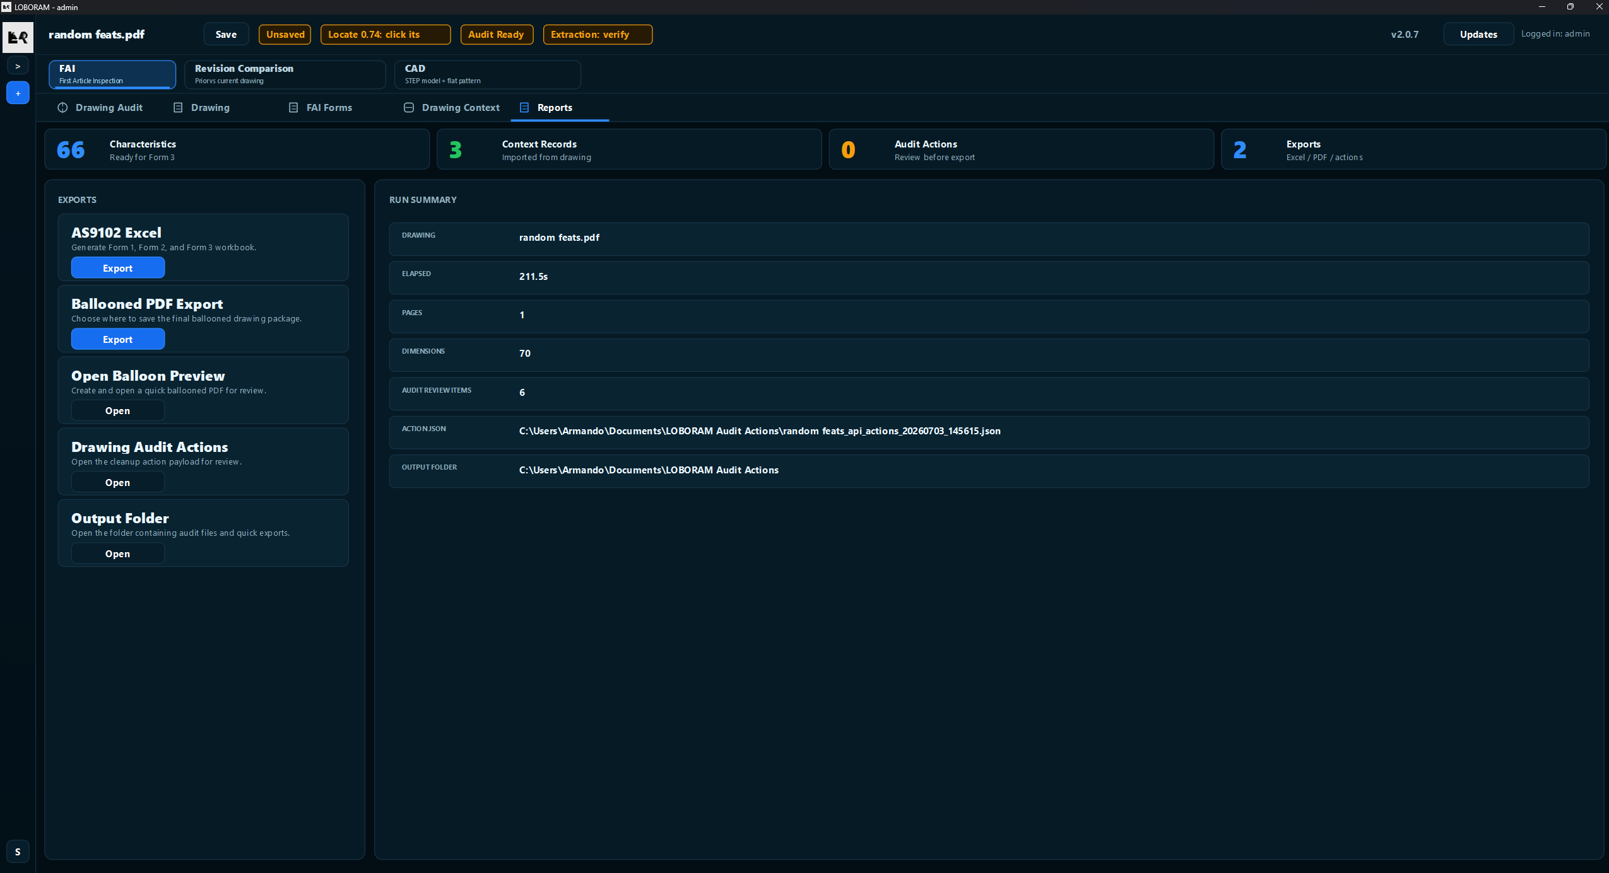1609x873 pixels.
Task: Click the Pages value 1
Action: (522, 315)
